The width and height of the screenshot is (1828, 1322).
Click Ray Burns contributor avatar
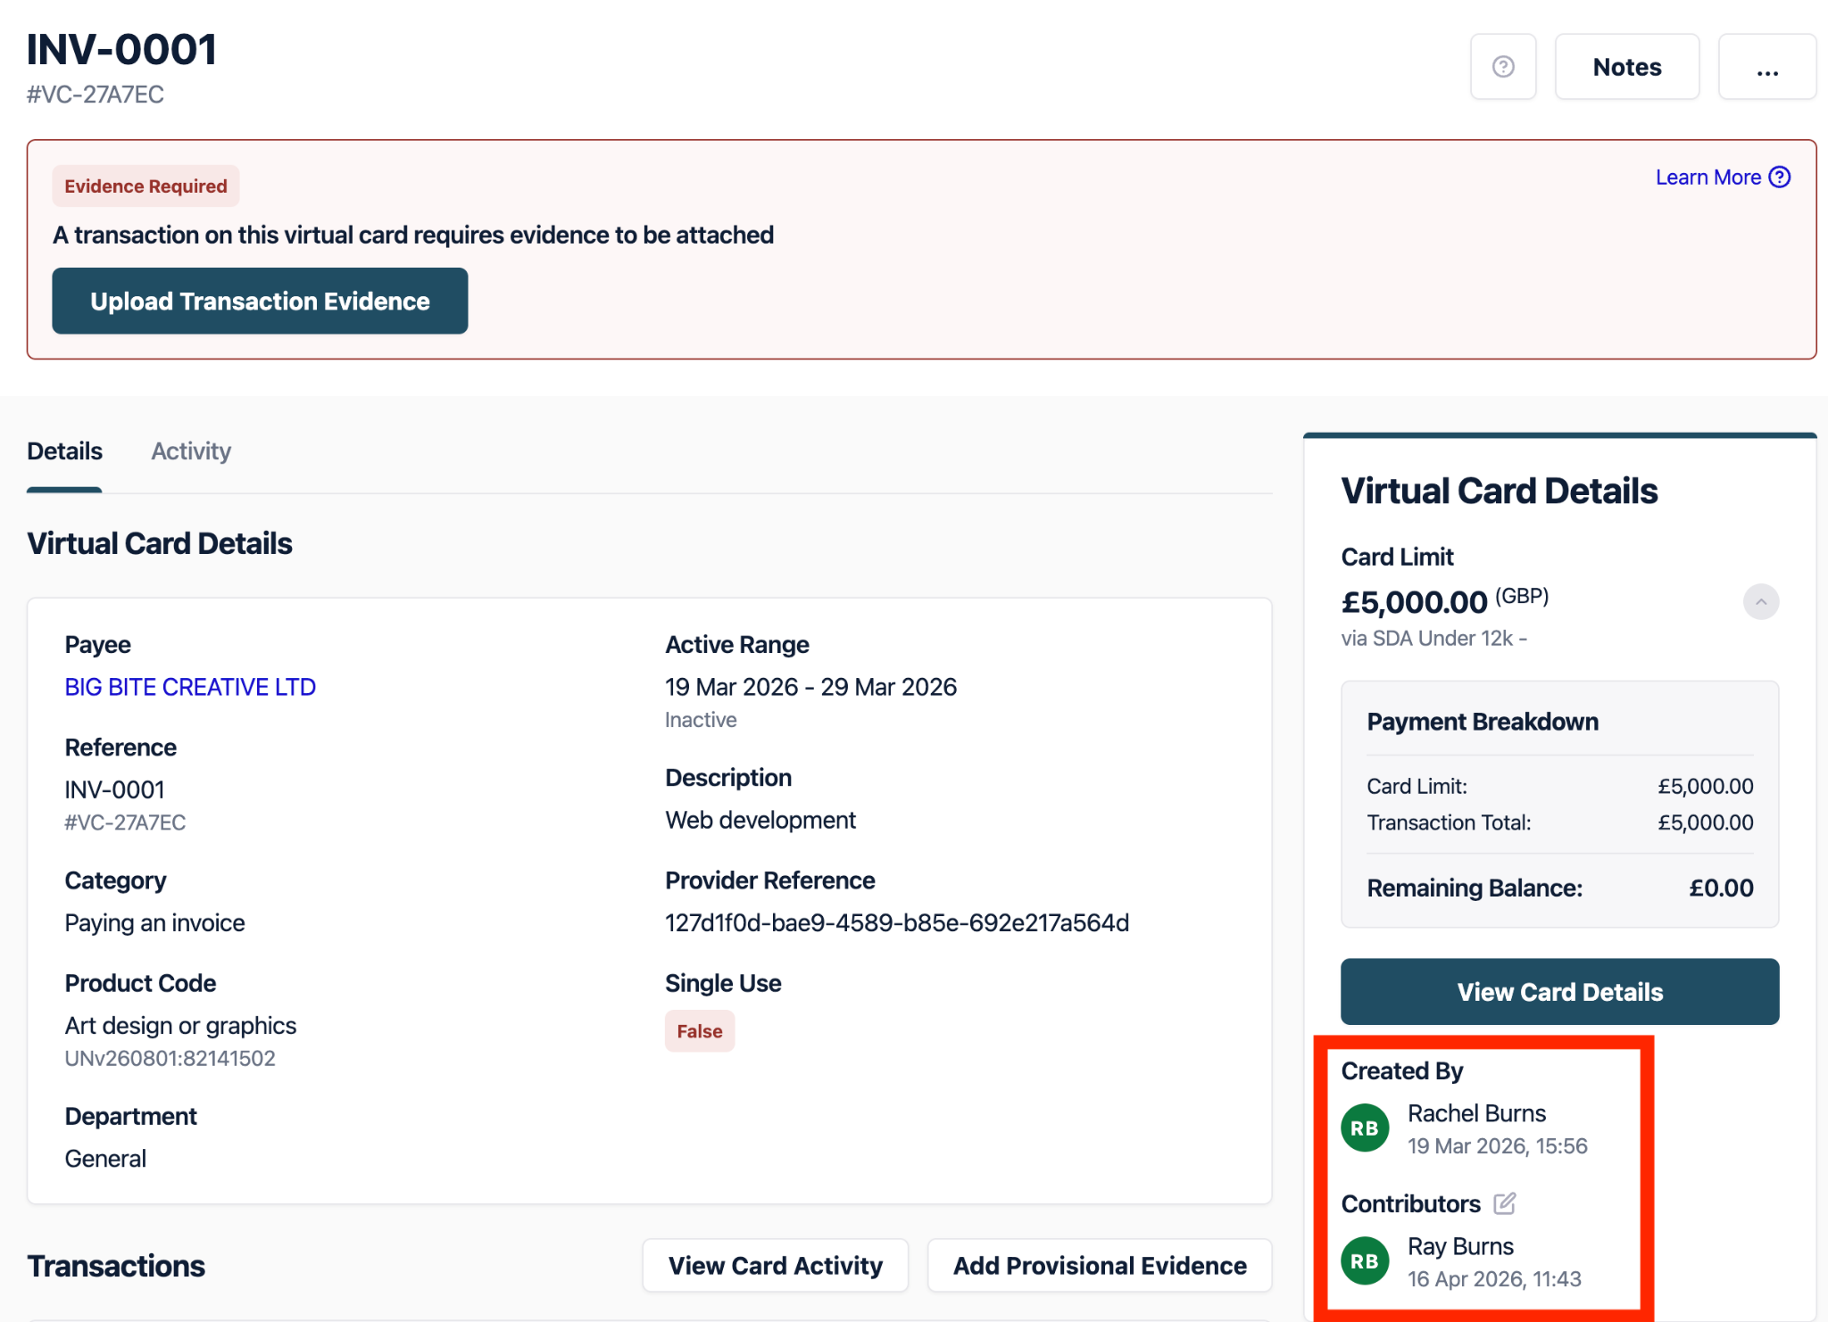pyautogui.click(x=1365, y=1261)
